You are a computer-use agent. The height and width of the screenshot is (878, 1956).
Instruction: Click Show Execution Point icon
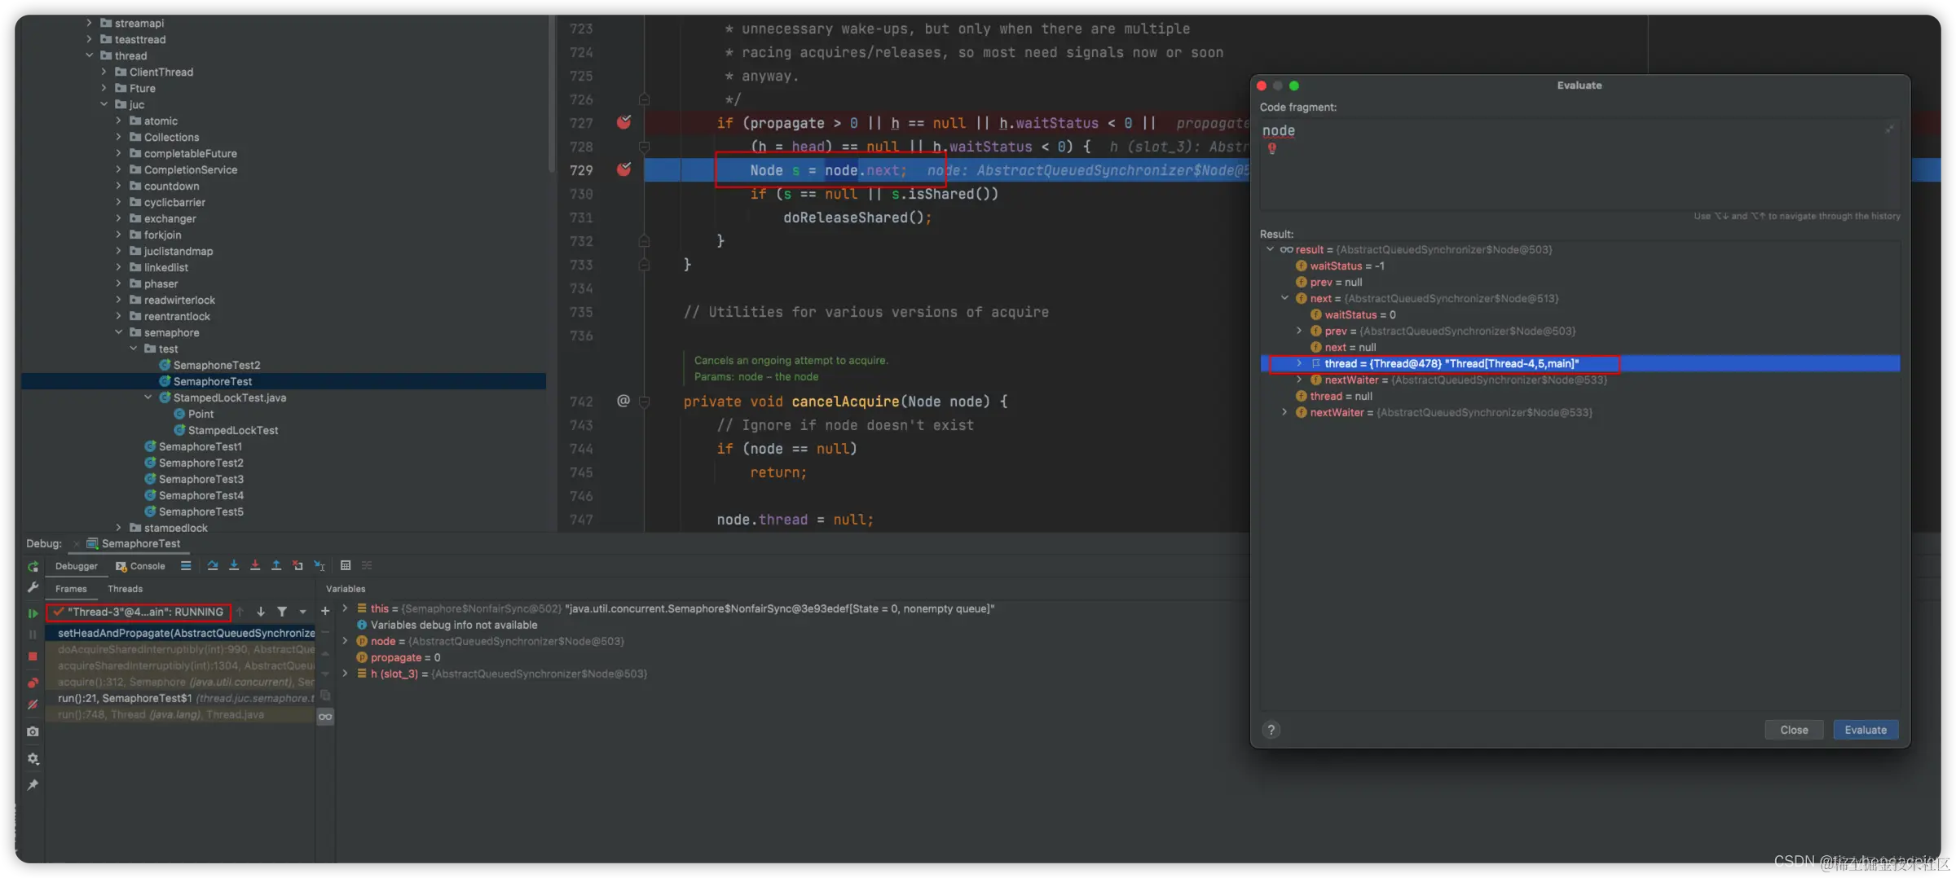pyautogui.click(x=186, y=565)
